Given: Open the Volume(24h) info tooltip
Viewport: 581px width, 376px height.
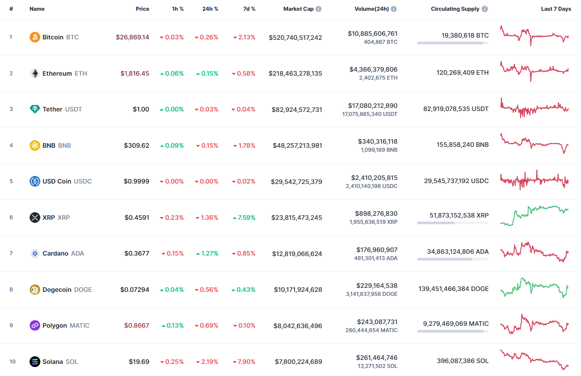Looking at the screenshot, I should click(394, 9).
